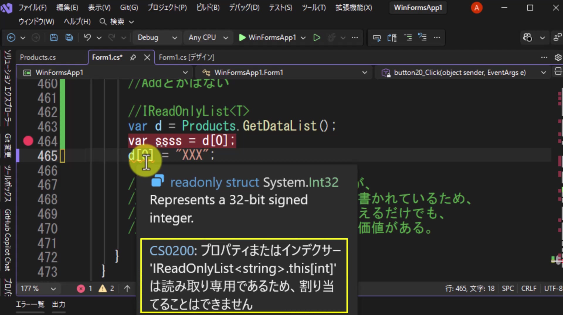Image resolution: width=563 pixels, height=315 pixels.
Task: Switch to the Form1.cs [デザイン] tab
Action: coord(186,57)
